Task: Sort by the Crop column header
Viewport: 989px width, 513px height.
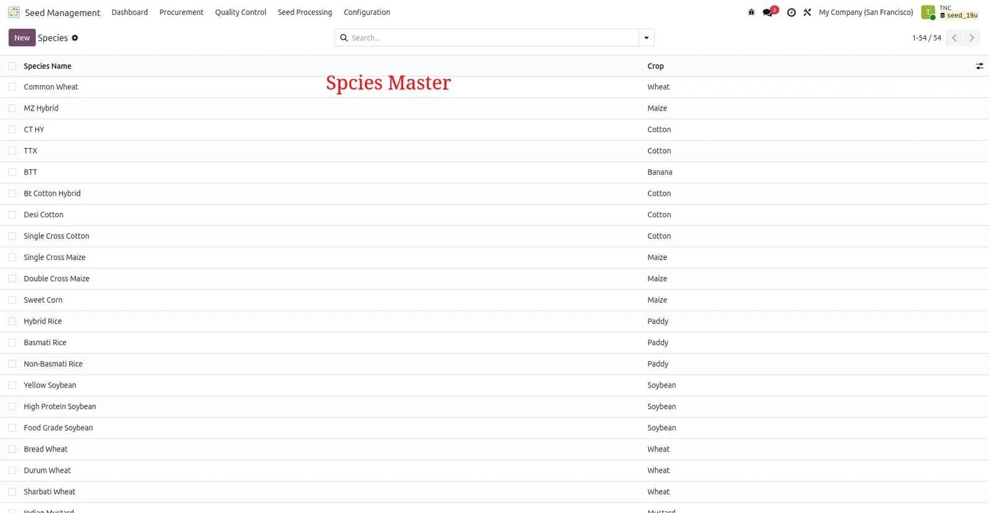Action: 656,66
